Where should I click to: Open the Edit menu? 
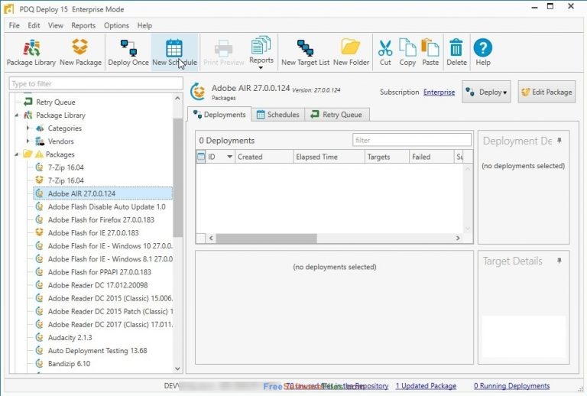tap(34, 25)
